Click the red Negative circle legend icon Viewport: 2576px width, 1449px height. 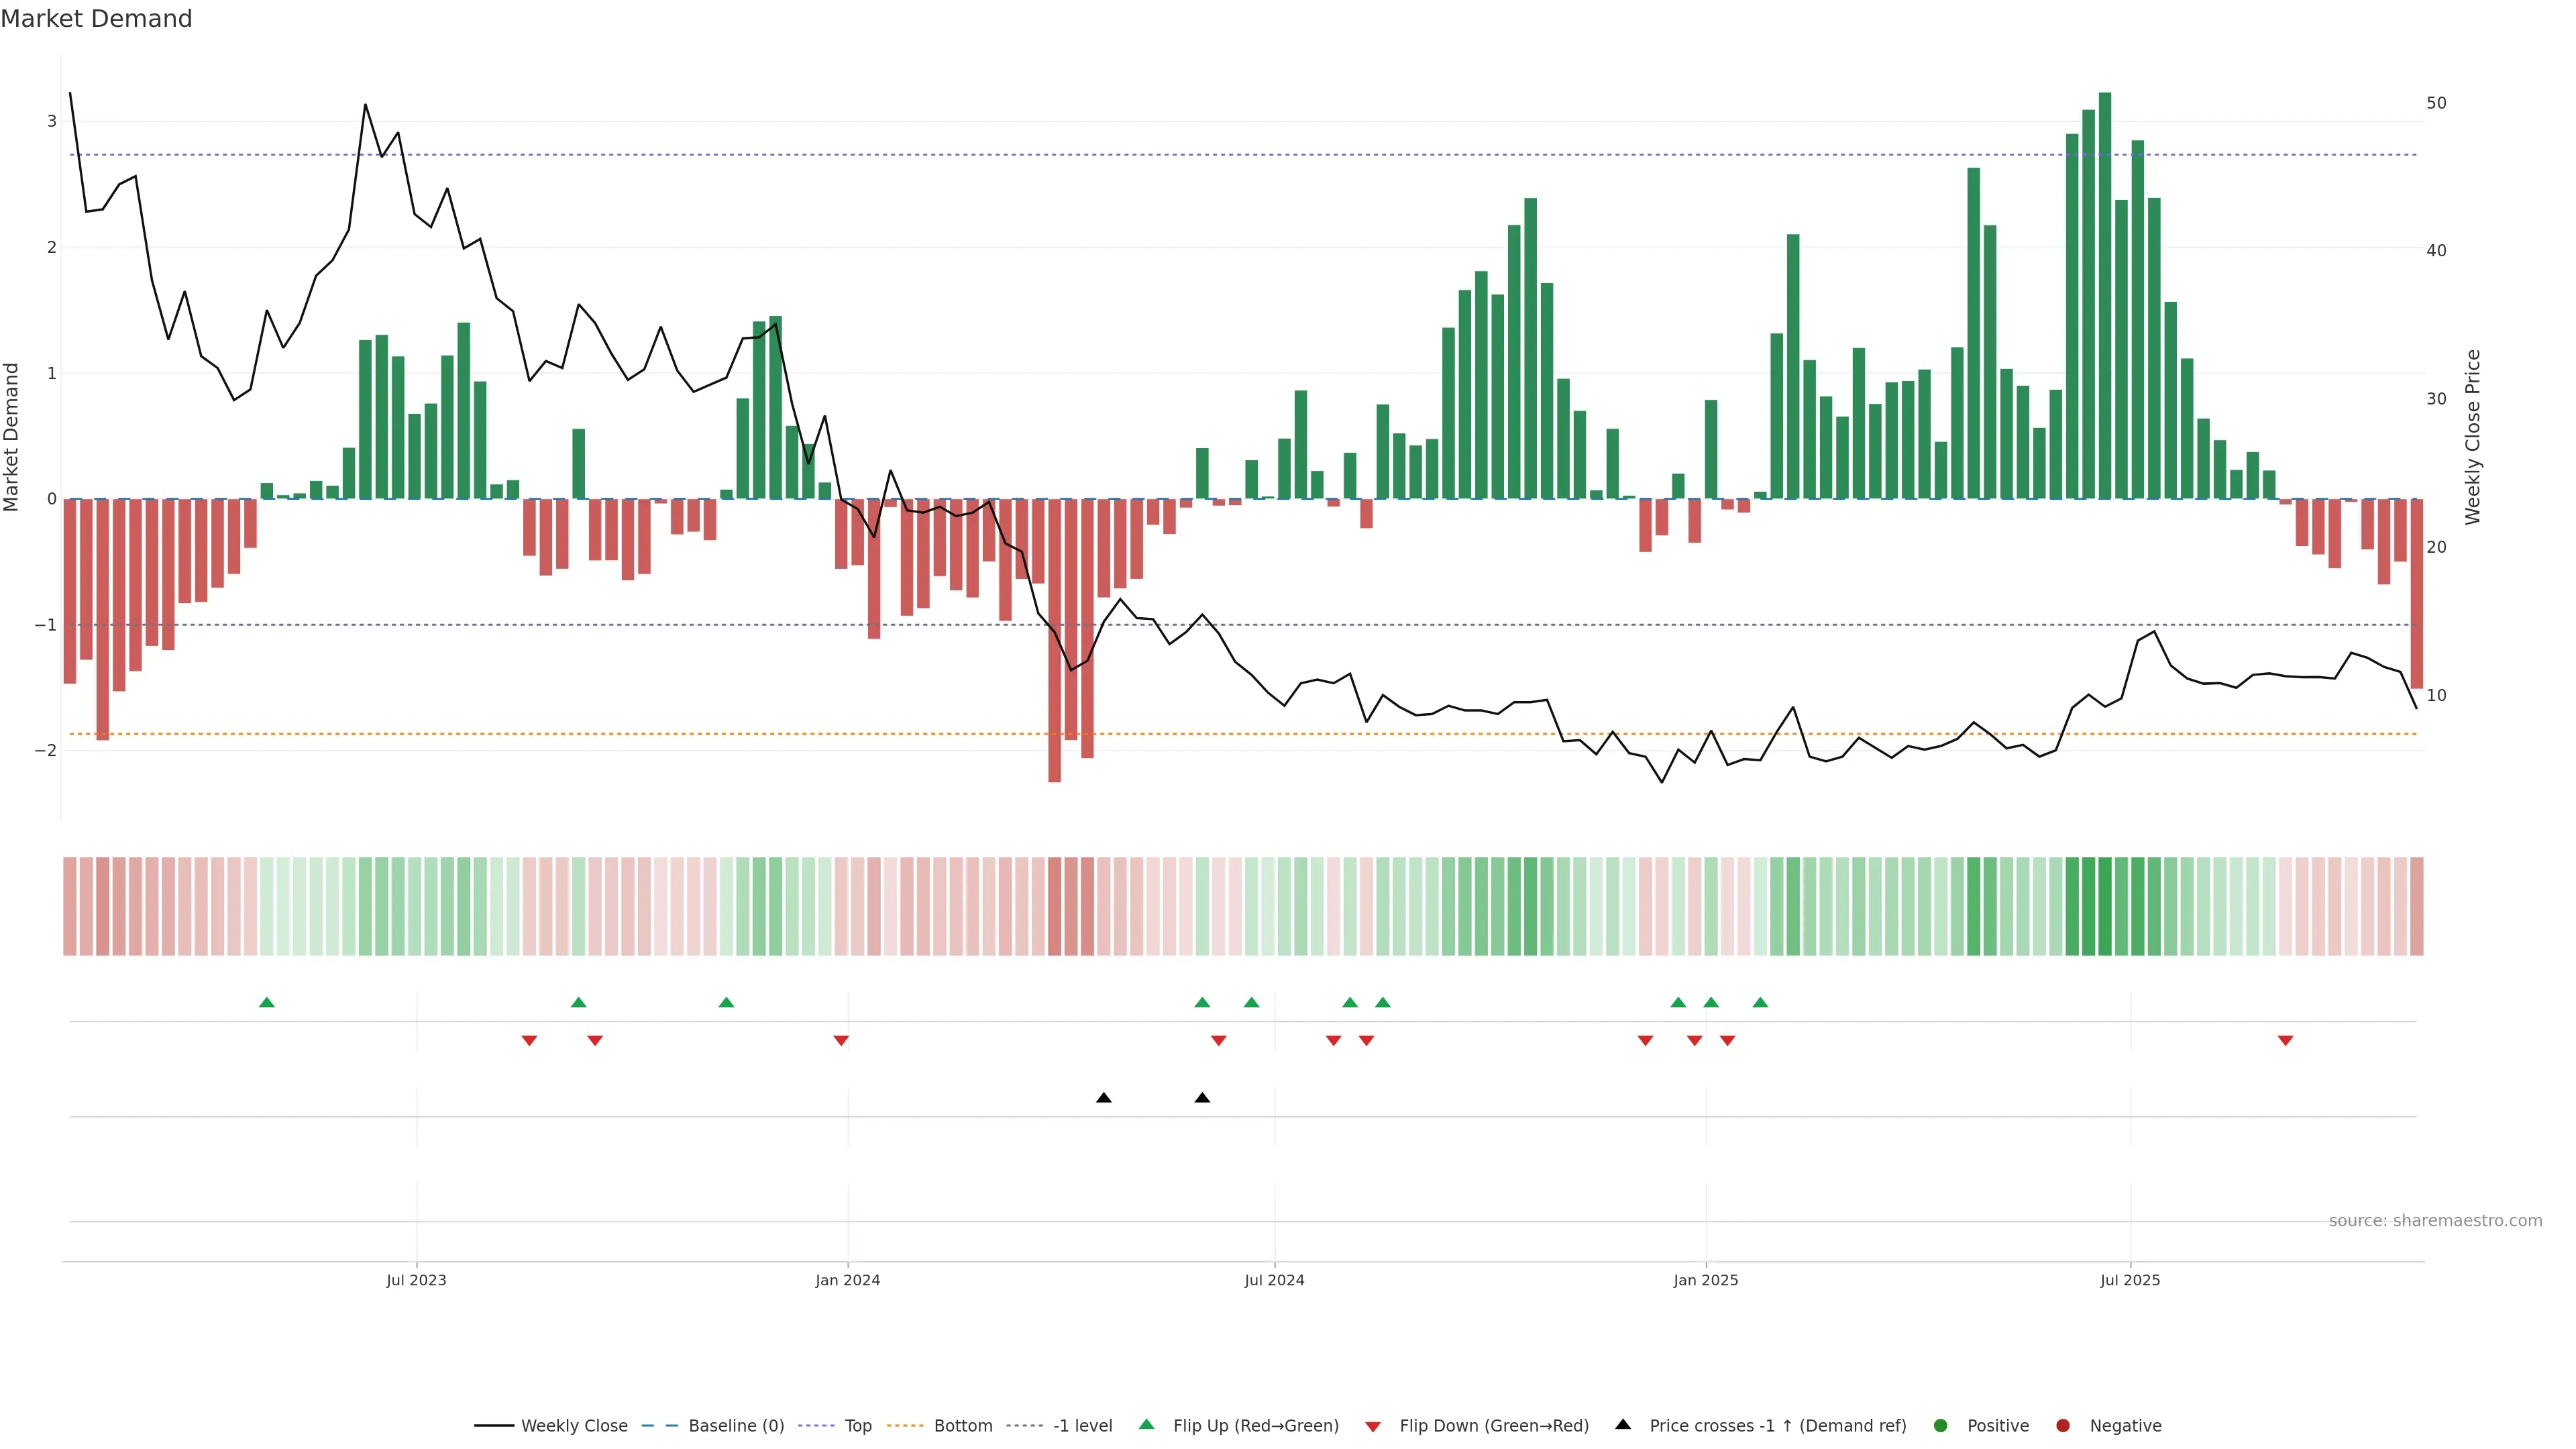(x=2062, y=1425)
